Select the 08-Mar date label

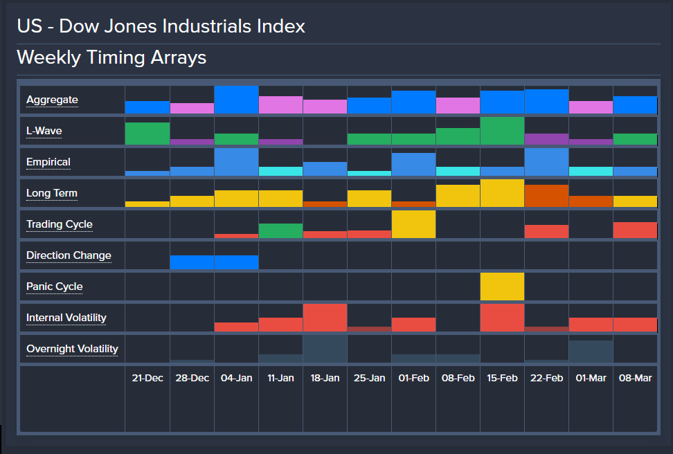point(635,378)
